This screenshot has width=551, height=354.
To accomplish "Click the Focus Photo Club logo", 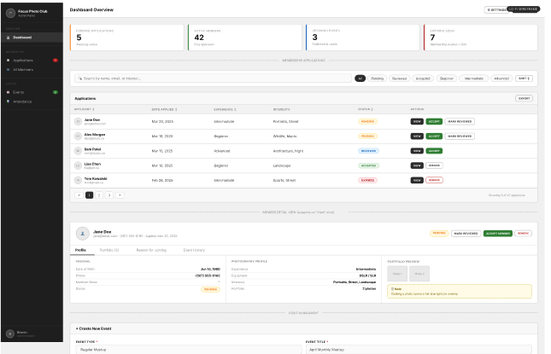I will pyautogui.click(x=9, y=13).
